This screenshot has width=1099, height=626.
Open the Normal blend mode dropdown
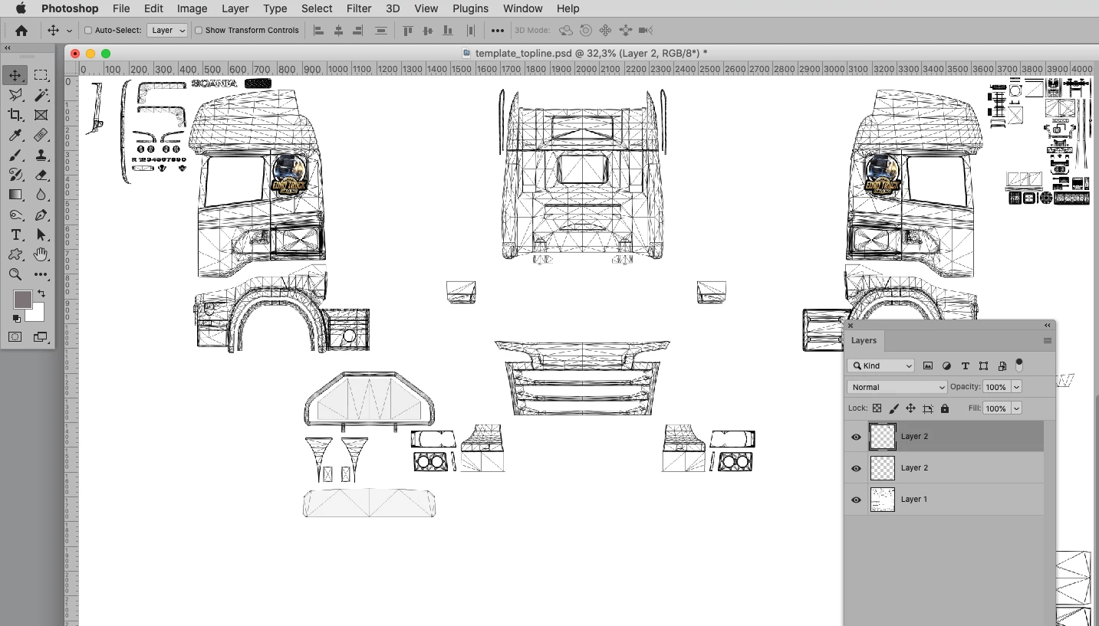tap(897, 387)
